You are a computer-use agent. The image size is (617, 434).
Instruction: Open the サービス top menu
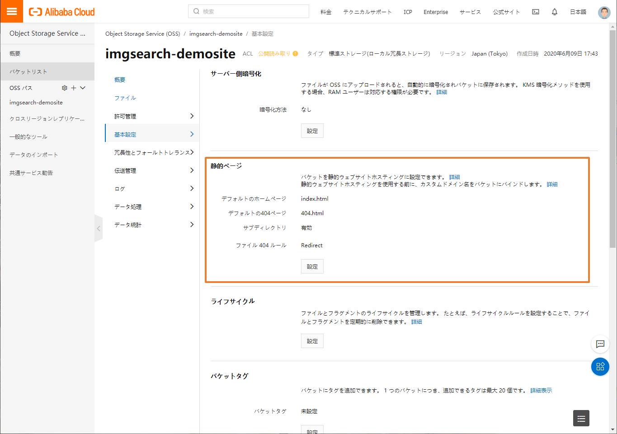tap(471, 12)
